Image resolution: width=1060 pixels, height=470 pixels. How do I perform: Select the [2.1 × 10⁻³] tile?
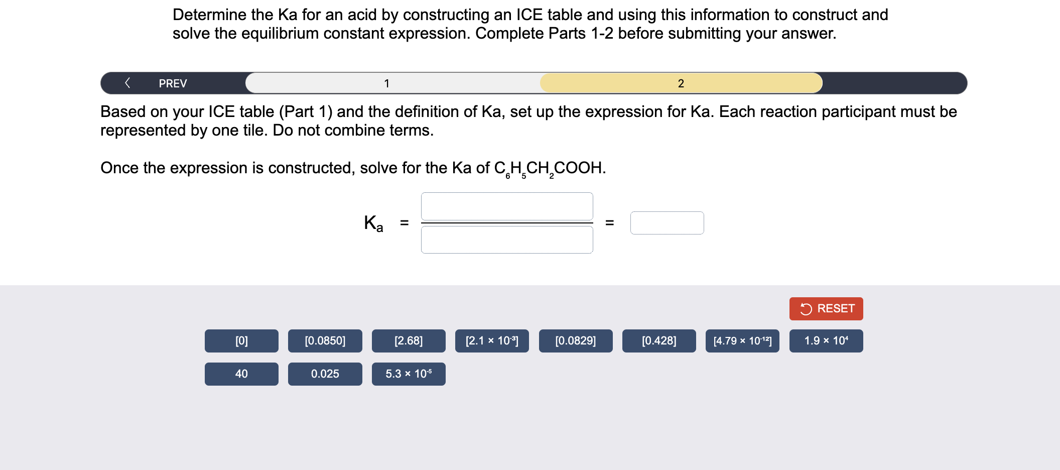[492, 340]
